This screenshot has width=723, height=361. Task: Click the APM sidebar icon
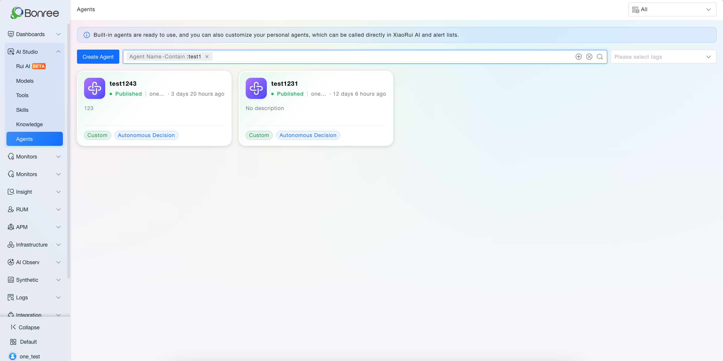coord(11,227)
